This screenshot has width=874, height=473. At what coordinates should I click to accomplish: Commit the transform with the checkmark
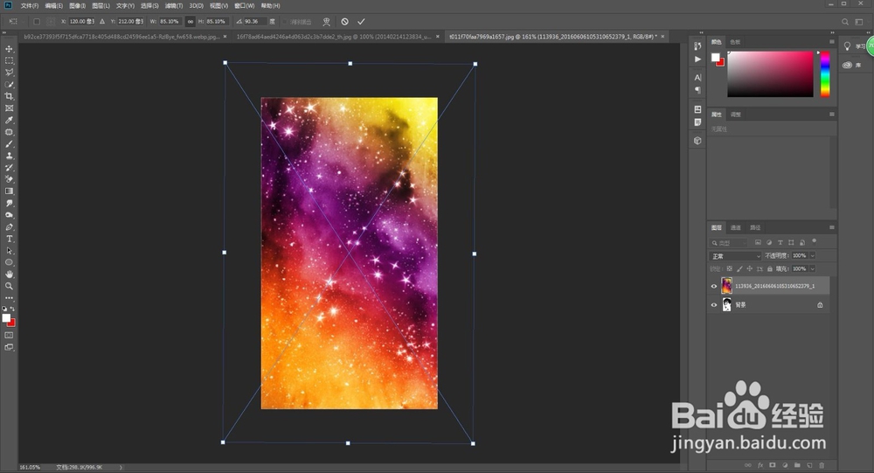pos(361,22)
